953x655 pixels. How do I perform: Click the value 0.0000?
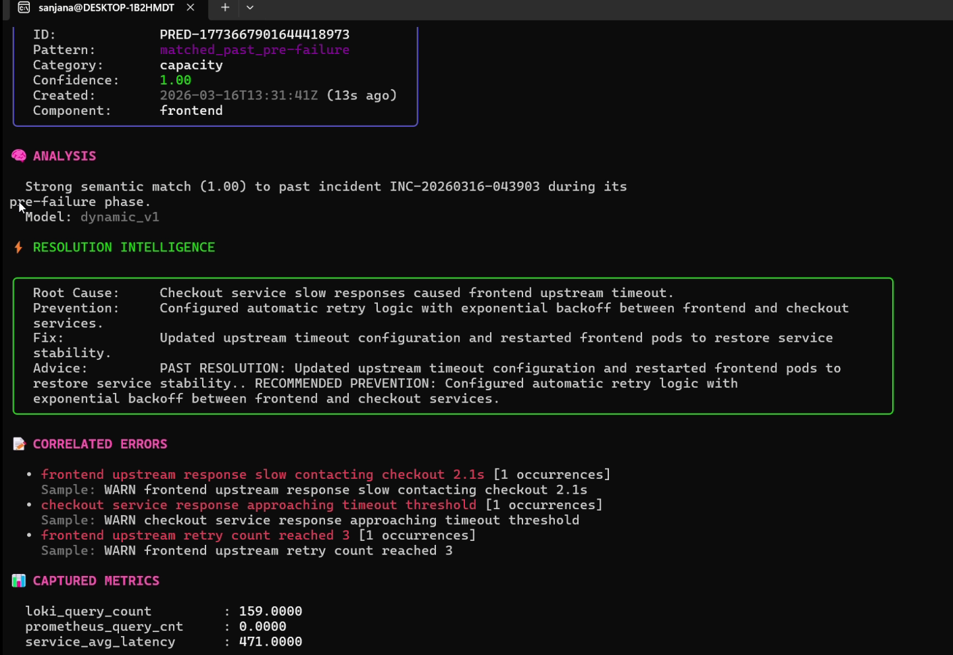[262, 627]
